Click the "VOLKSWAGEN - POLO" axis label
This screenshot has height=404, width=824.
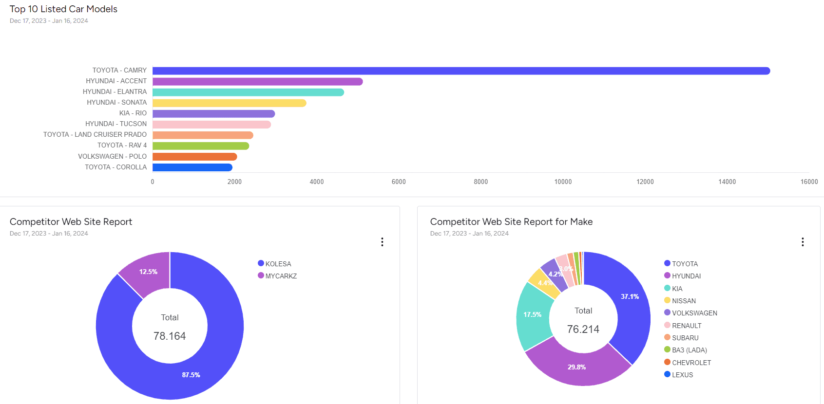[x=112, y=156]
